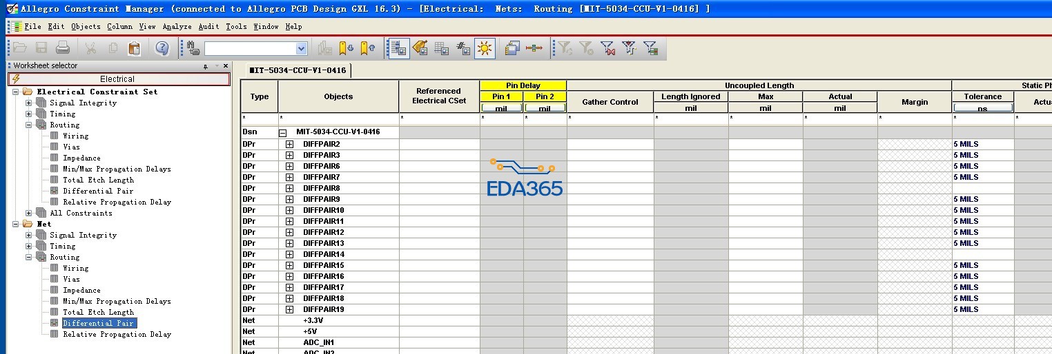The height and width of the screenshot is (354, 1052).
Task: Click the highlighted worksheet tree toolbar icon
Action: pos(398,48)
